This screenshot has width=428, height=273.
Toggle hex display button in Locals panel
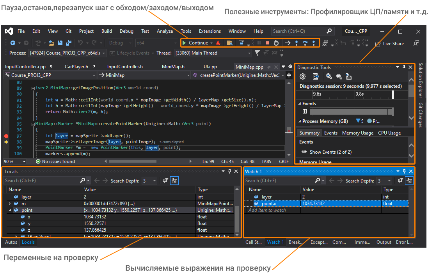point(174,181)
